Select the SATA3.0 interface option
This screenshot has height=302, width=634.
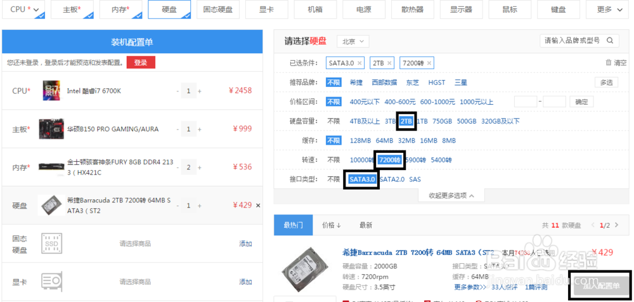363,179
